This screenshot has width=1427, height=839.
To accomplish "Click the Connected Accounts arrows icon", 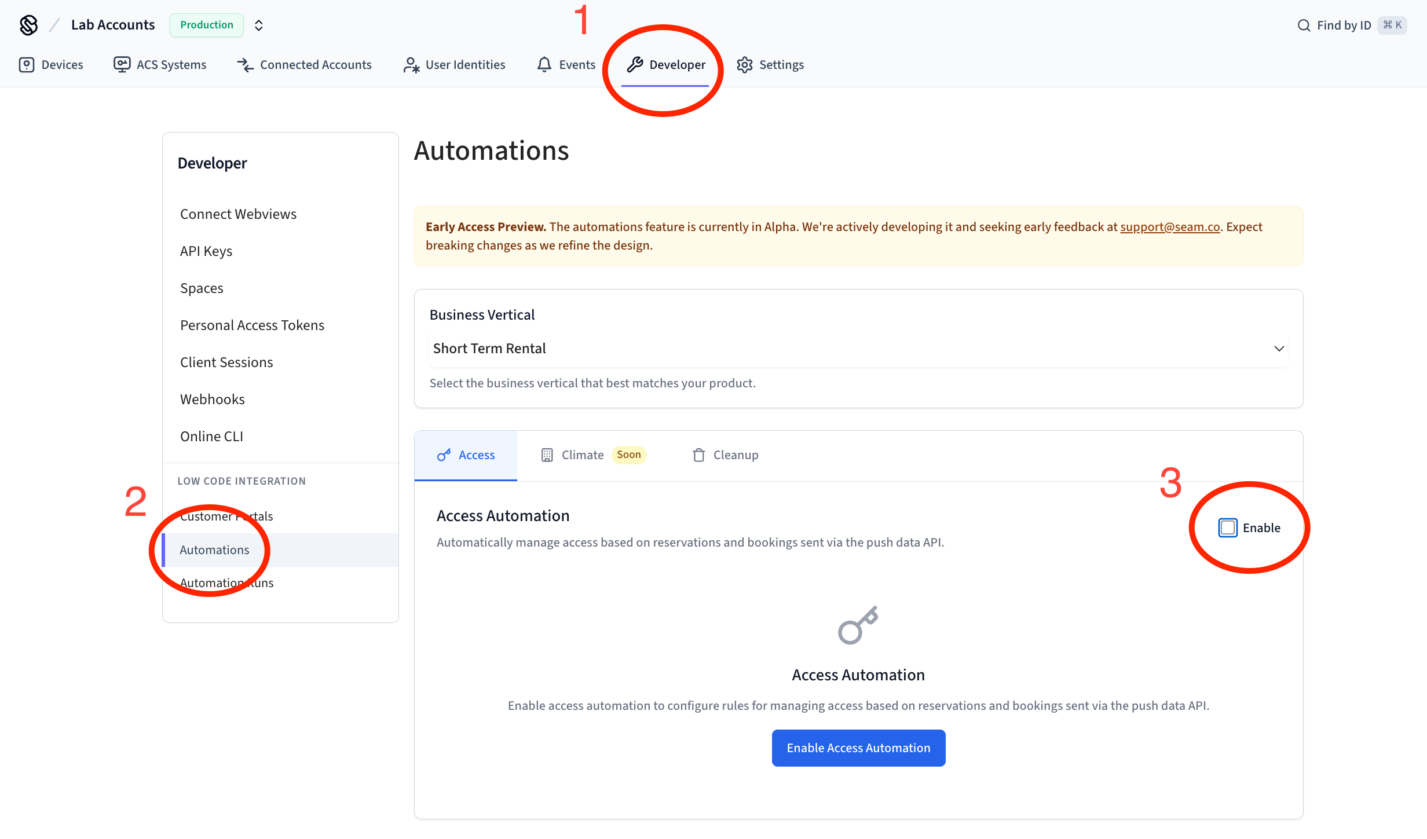I will pos(245,65).
